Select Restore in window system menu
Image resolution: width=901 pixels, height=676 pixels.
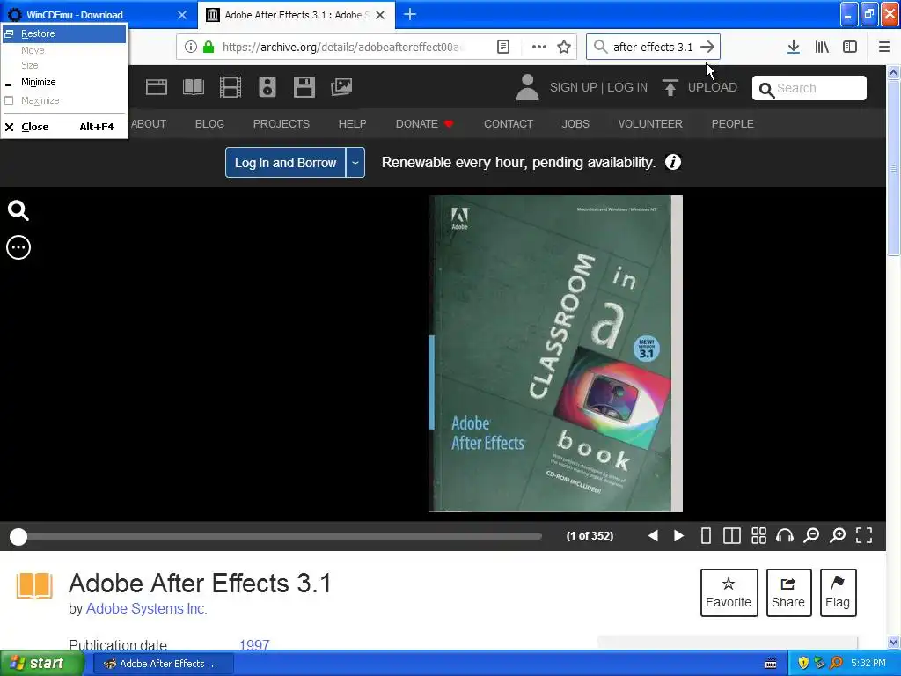63,34
